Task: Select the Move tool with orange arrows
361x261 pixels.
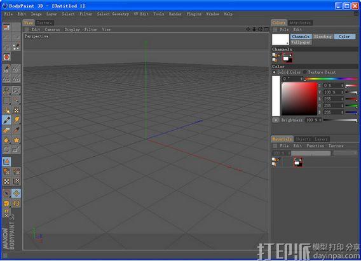Action: pyautogui.click(x=16, y=194)
